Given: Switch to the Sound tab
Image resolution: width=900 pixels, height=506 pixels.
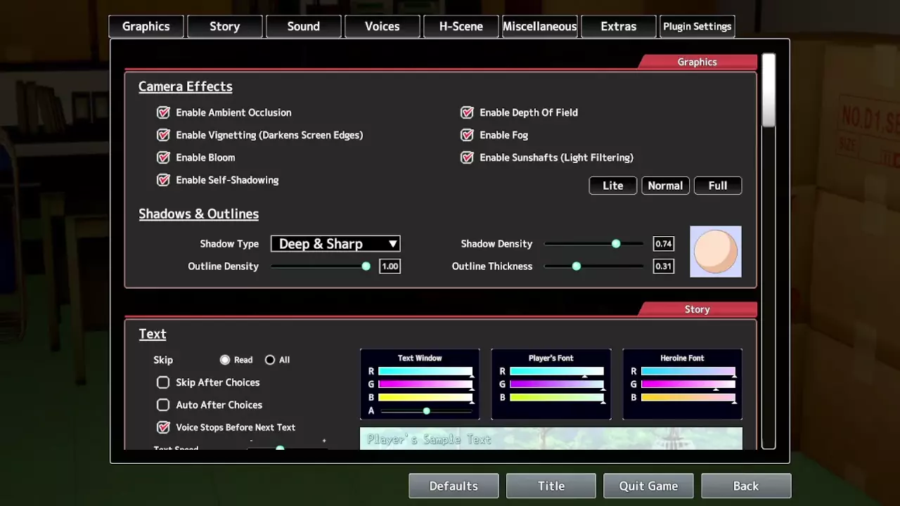Looking at the screenshot, I should click(303, 27).
